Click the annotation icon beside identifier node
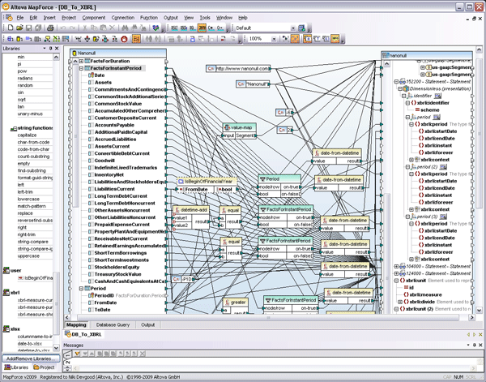 [437, 96]
